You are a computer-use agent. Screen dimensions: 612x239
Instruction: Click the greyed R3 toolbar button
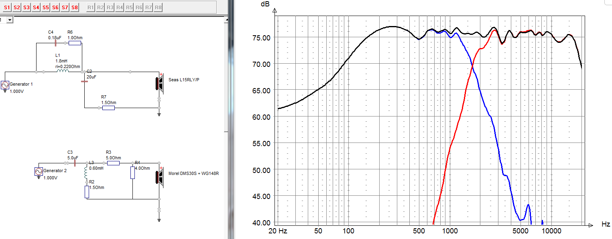pyautogui.click(x=110, y=7)
